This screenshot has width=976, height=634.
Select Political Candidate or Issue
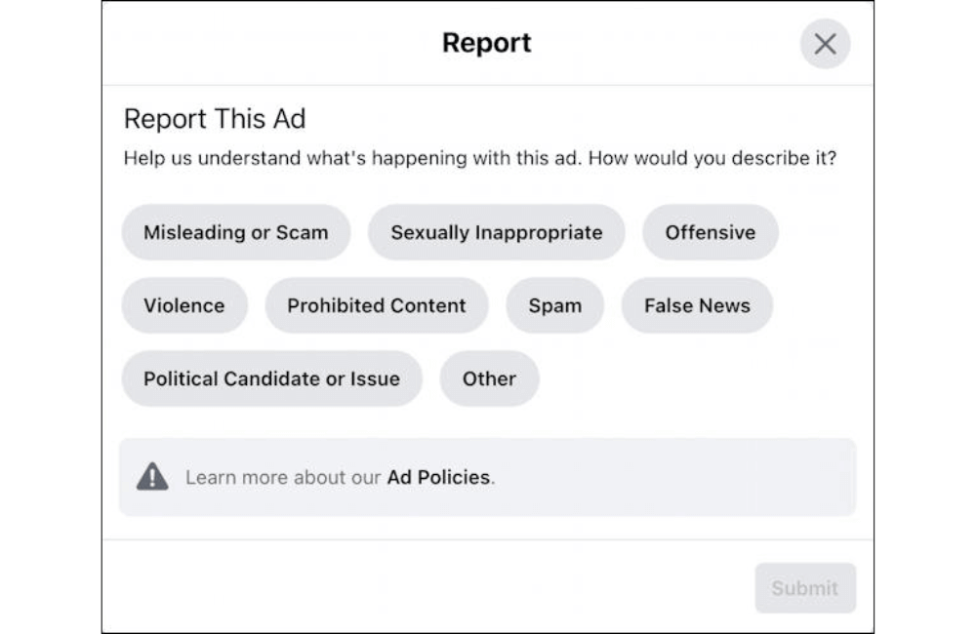point(271,378)
